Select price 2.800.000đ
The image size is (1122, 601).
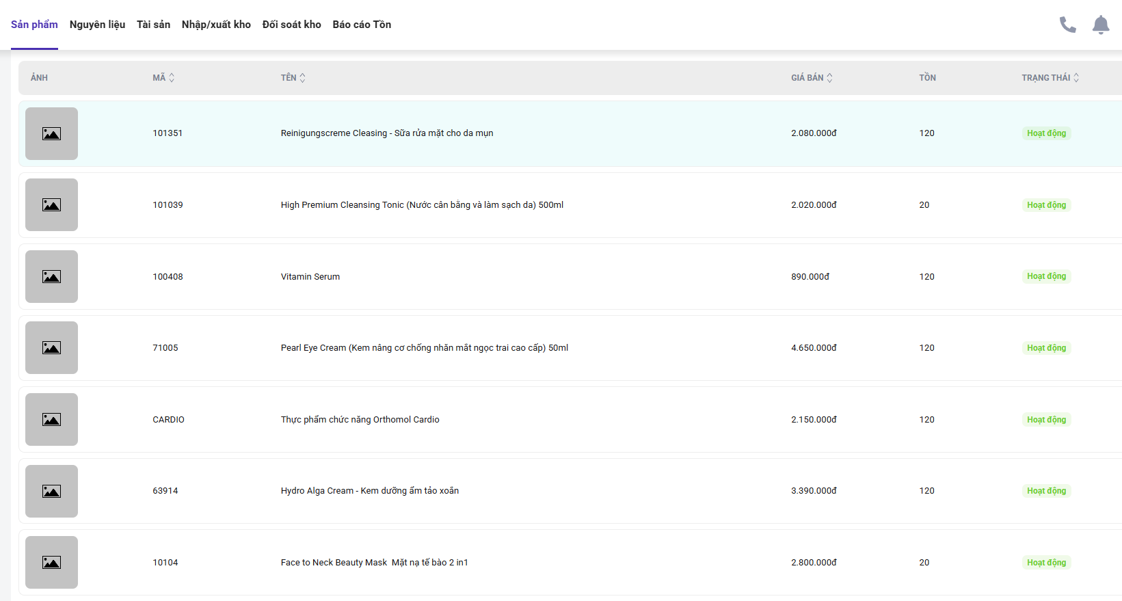coord(814,563)
